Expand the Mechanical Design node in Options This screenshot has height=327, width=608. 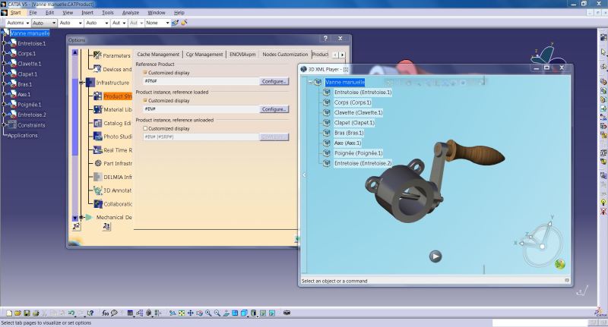pyautogui.click(x=81, y=218)
